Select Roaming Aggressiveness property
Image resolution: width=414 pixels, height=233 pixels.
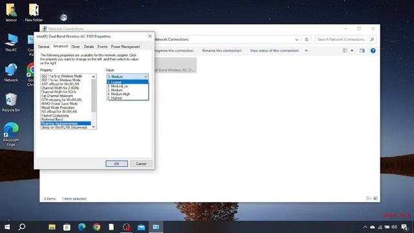[x=66, y=124]
